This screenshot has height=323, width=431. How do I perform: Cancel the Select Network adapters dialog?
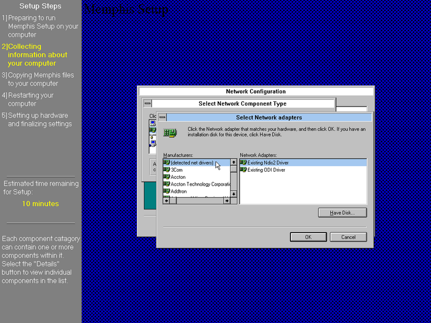348,237
